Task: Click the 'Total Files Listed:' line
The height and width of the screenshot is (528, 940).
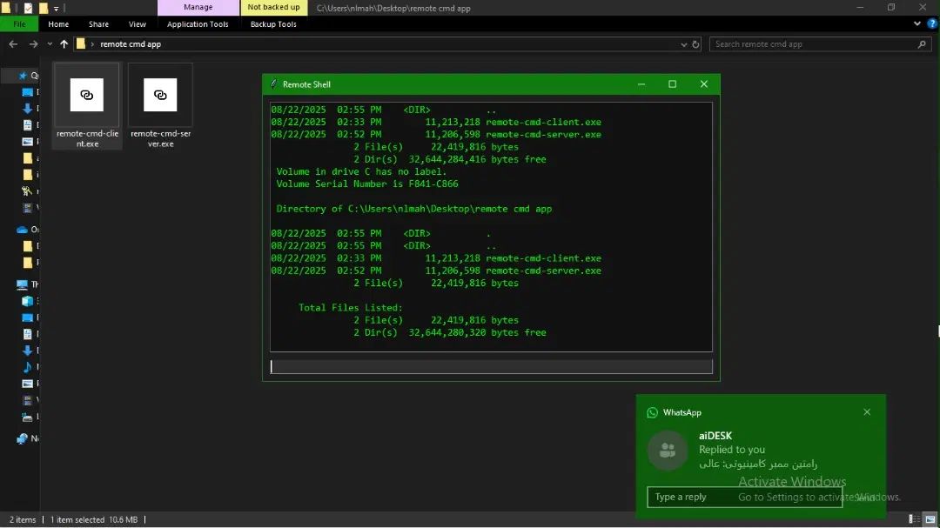Action: [x=351, y=307]
